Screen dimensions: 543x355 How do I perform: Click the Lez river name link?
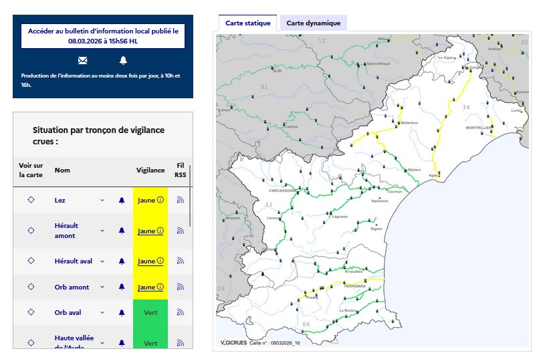coord(60,200)
